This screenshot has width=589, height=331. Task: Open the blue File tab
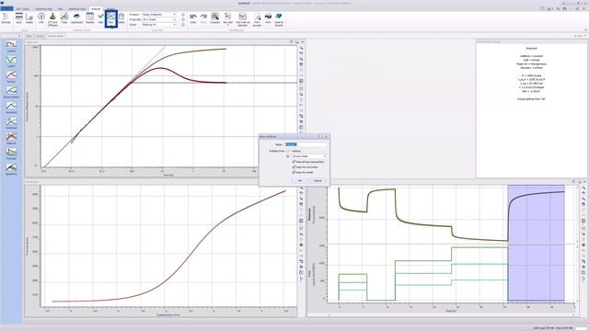click(6, 8)
